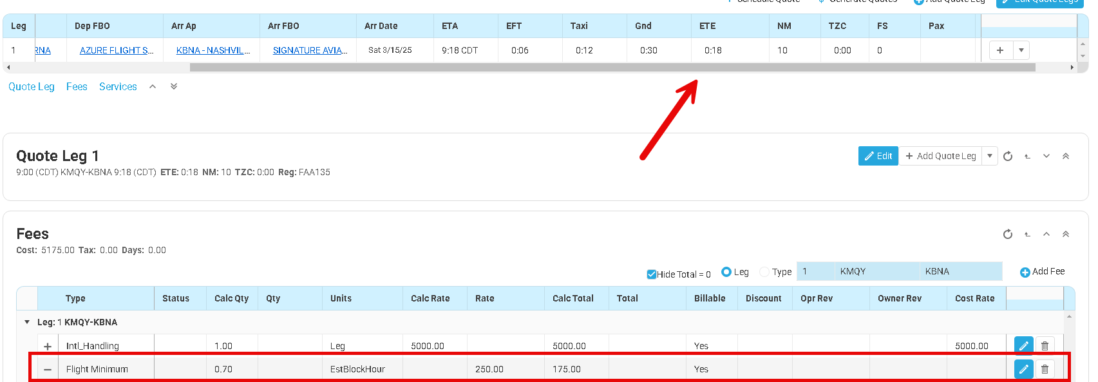1098x382 pixels.
Task: Edit the Flight Minimum fee with pencil icon
Action: coord(1023,369)
